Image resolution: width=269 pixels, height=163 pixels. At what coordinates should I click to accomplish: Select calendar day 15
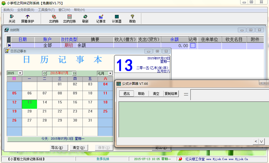tap(60, 104)
